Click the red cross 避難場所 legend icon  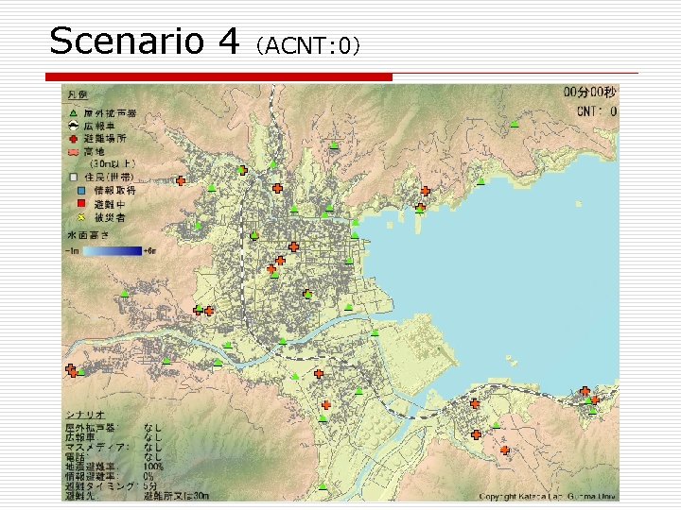74,139
